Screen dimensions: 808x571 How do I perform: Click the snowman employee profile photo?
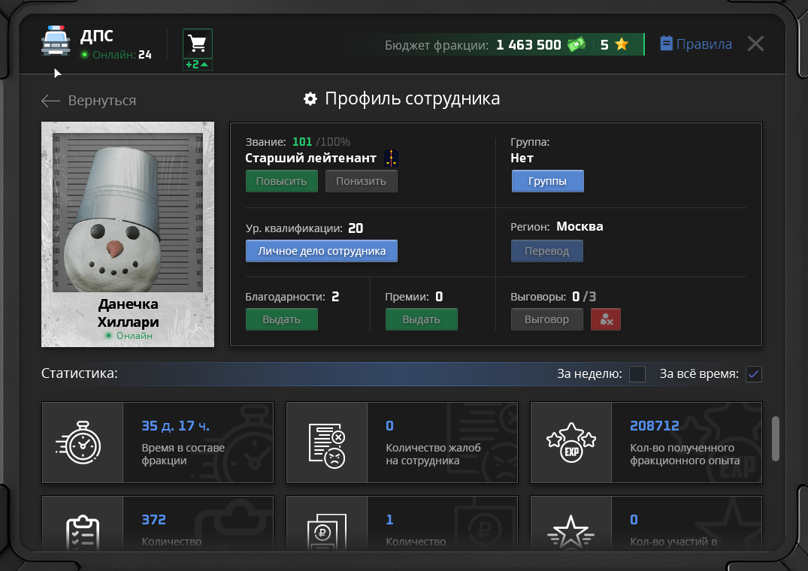[x=127, y=213]
